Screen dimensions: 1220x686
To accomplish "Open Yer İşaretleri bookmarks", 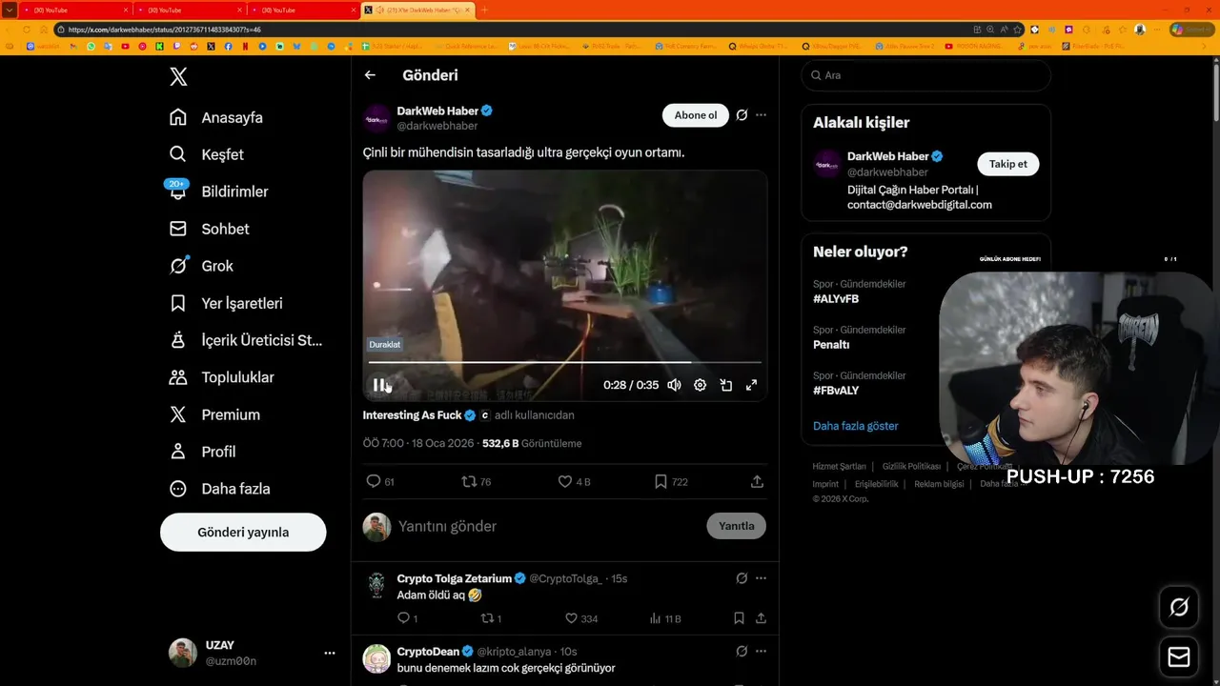I will coord(226,303).
